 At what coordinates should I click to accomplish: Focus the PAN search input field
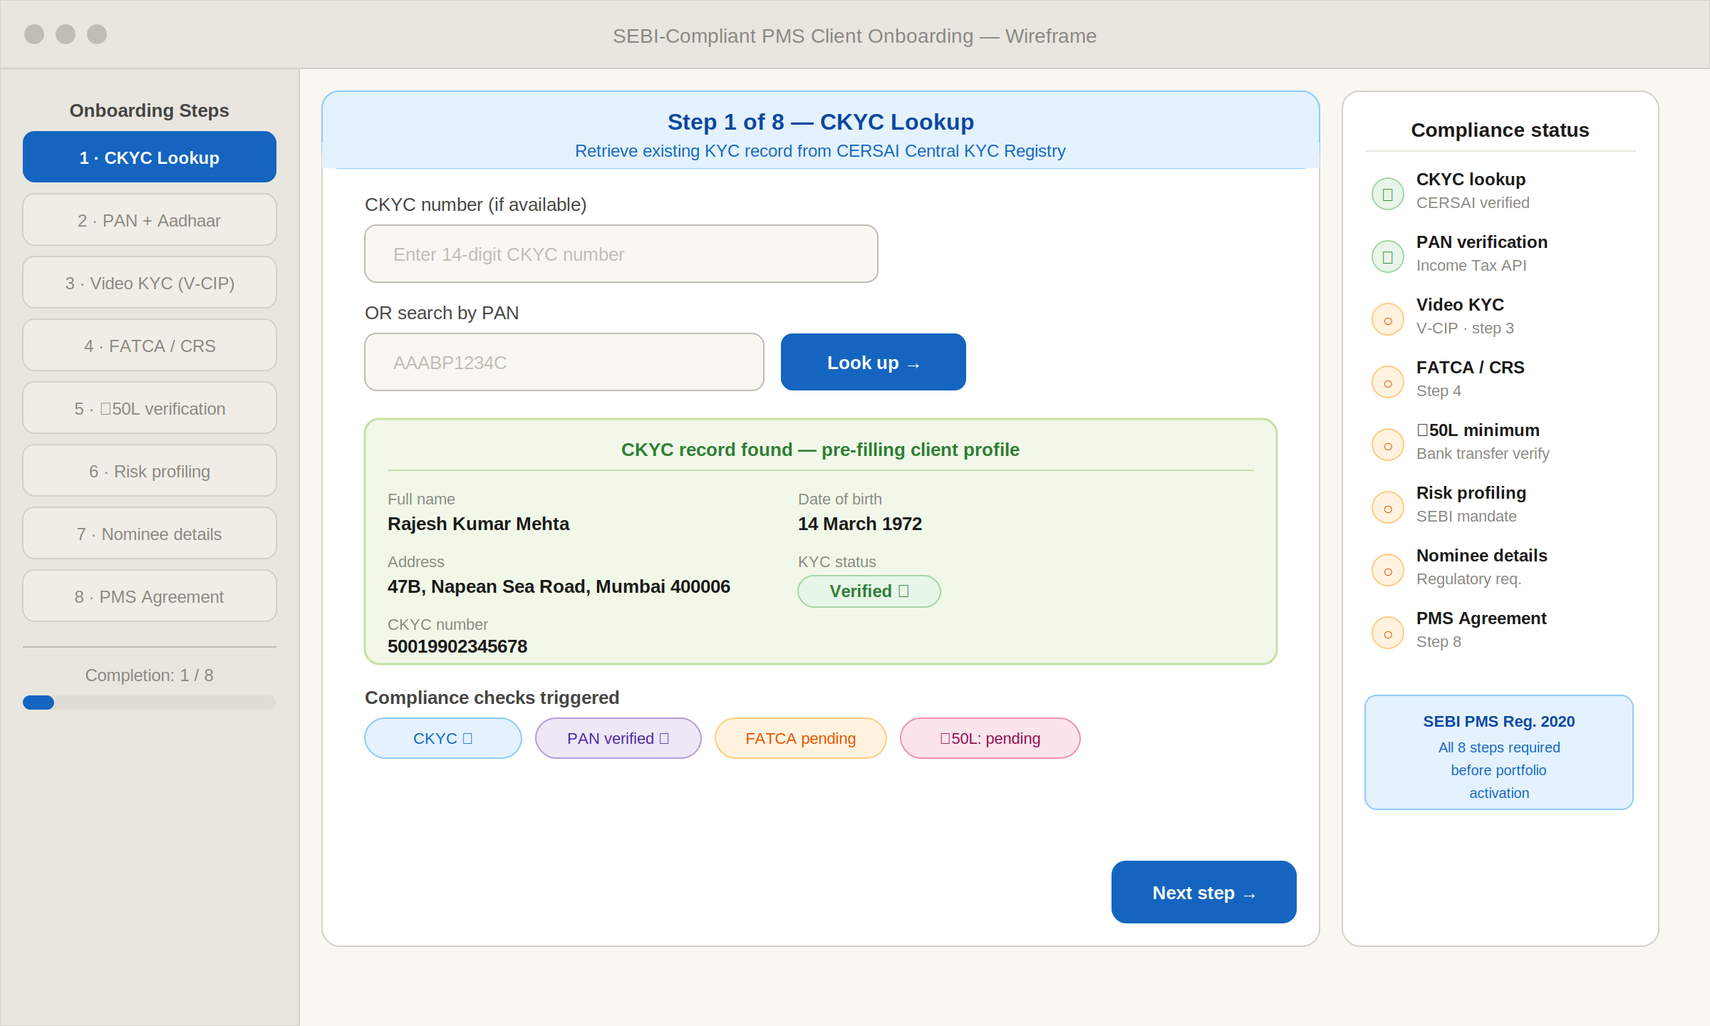coord(564,362)
